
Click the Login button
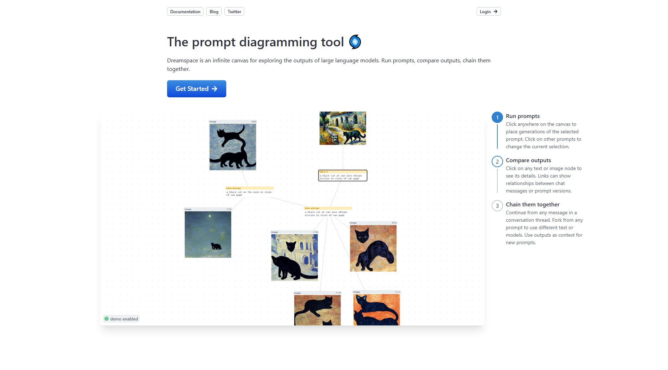(489, 11)
